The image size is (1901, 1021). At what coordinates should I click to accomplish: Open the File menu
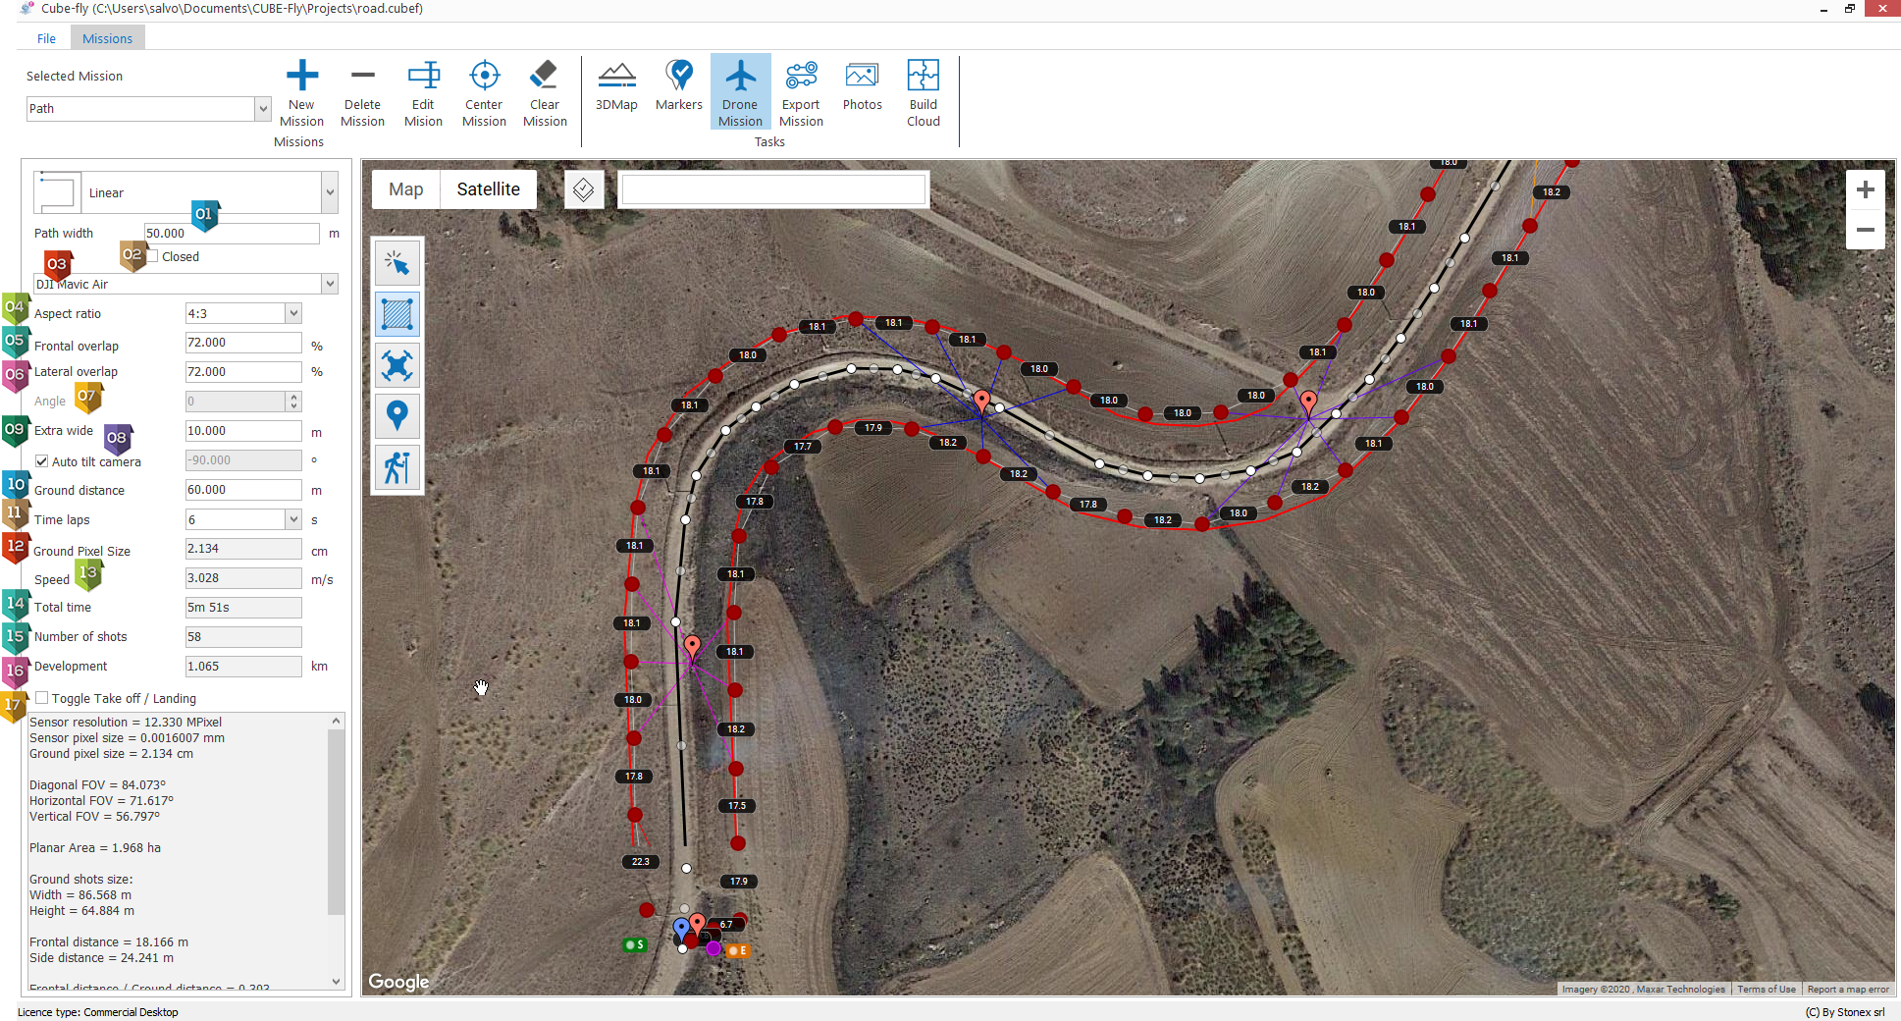pyautogui.click(x=46, y=38)
